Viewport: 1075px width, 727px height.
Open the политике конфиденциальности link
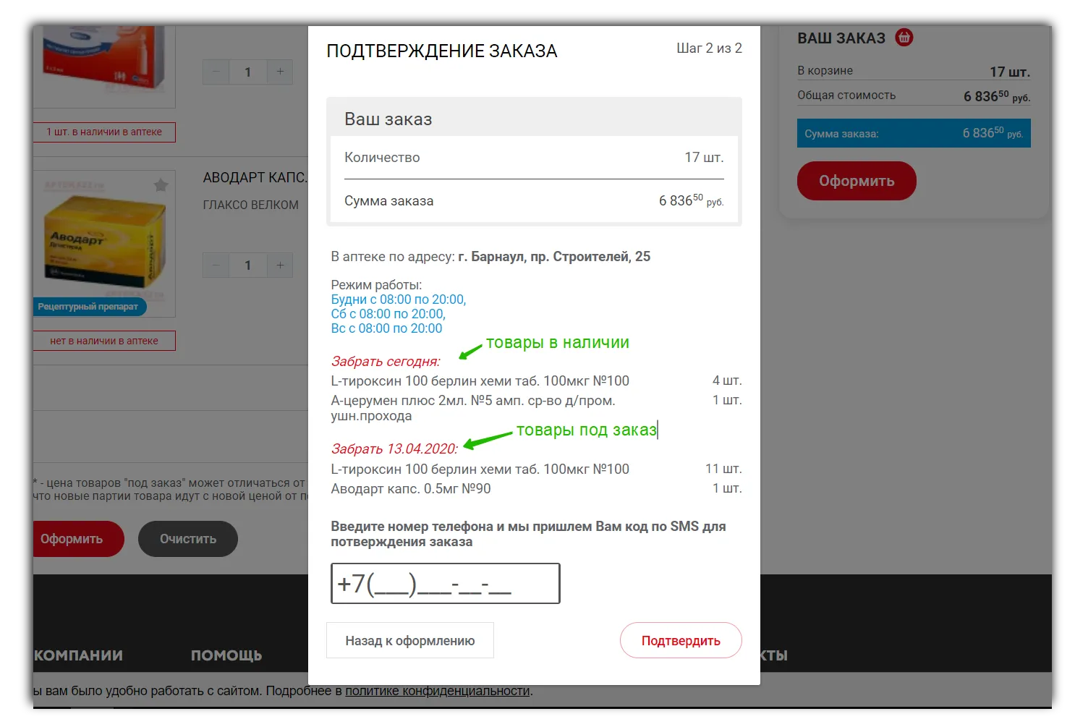click(x=437, y=691)
